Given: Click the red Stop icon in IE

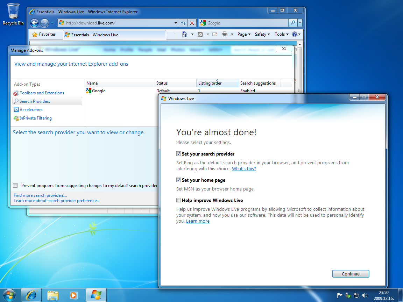Looking at the screenshot, I should [192, 23].
